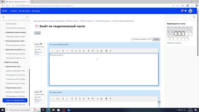The width and height of the screenshot is (199, 112).
Task: Open accessibility checker in question 10 editor
Action: (x=106, y=51)
